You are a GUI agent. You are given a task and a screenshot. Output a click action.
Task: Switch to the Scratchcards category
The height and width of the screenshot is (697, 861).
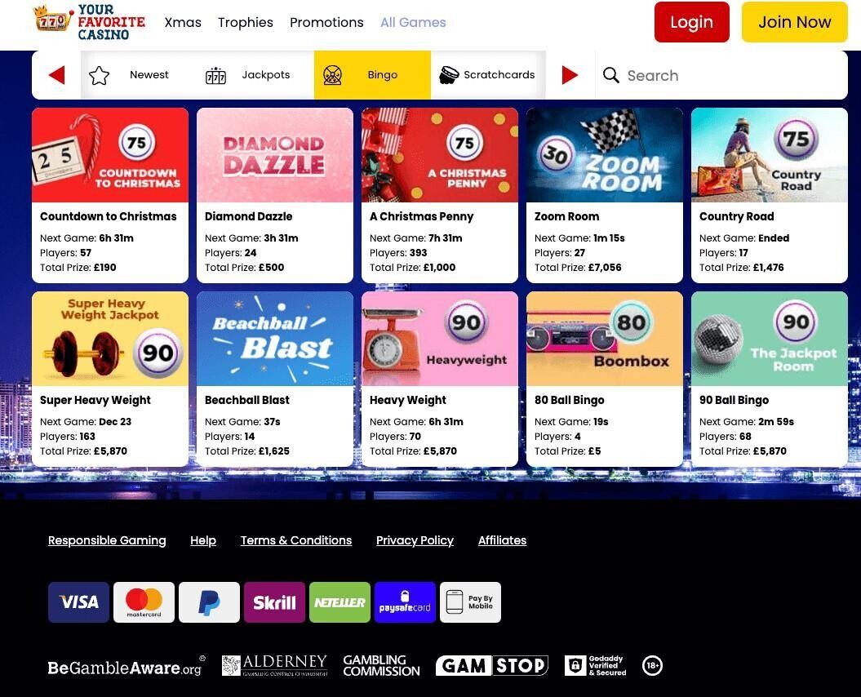[487, 75]
